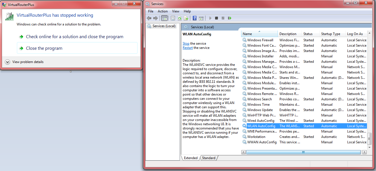Viewport: 376px width, 171px height.
Task: Open the Action menu
Action: (163, 11)
